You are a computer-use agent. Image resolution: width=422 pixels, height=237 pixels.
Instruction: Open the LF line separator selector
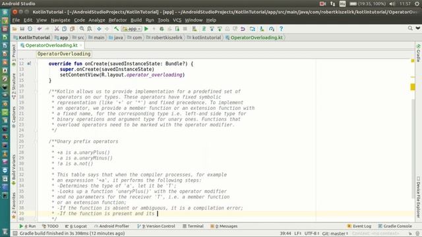(x=298, y=233)
